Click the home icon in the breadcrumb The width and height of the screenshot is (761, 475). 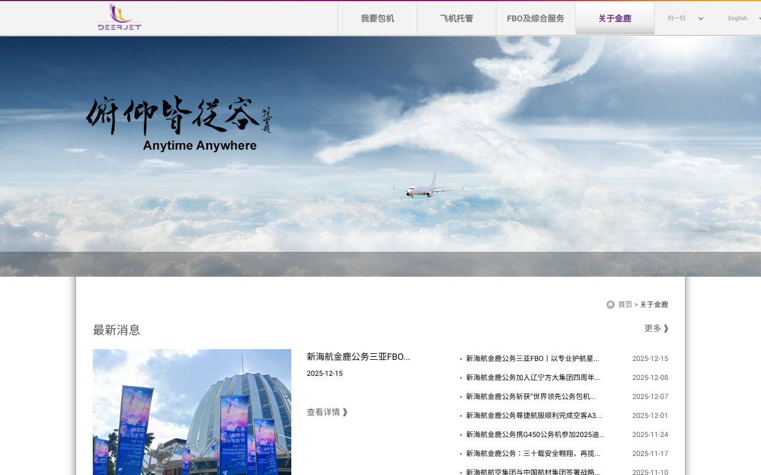point(611,304)
